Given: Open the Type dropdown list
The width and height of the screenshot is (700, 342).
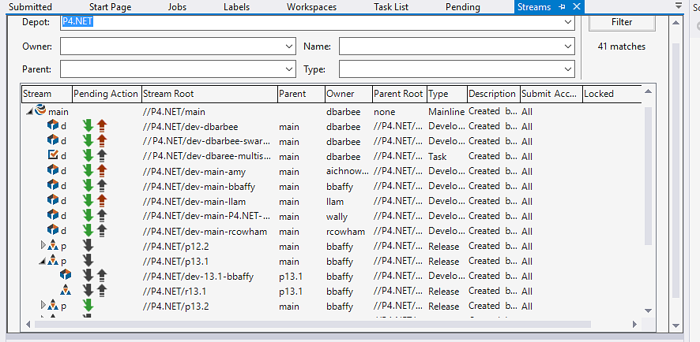Looking at the screenshot, I should pyautogui.click(x=567, y=69).
